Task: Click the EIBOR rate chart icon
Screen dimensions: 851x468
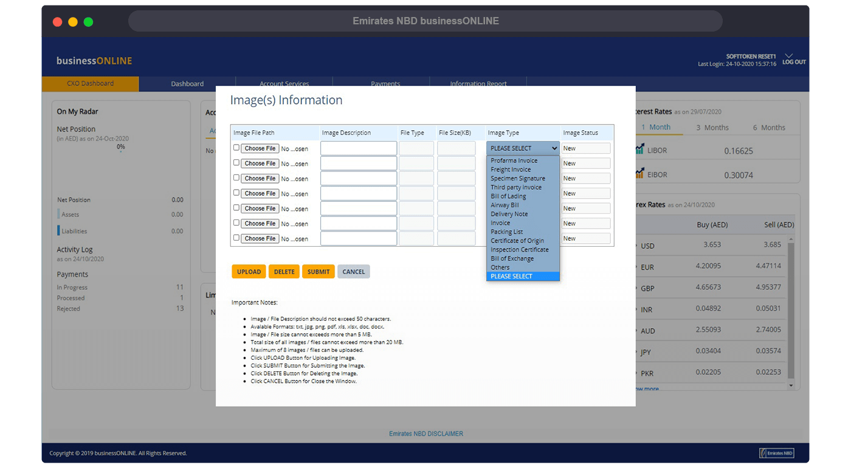Action: [x=639, y=174]
